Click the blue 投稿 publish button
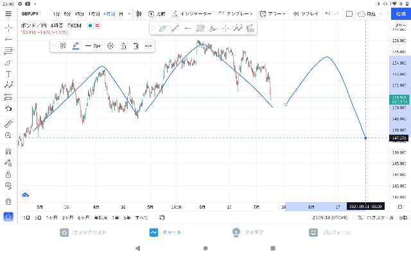 pos(401,14)
